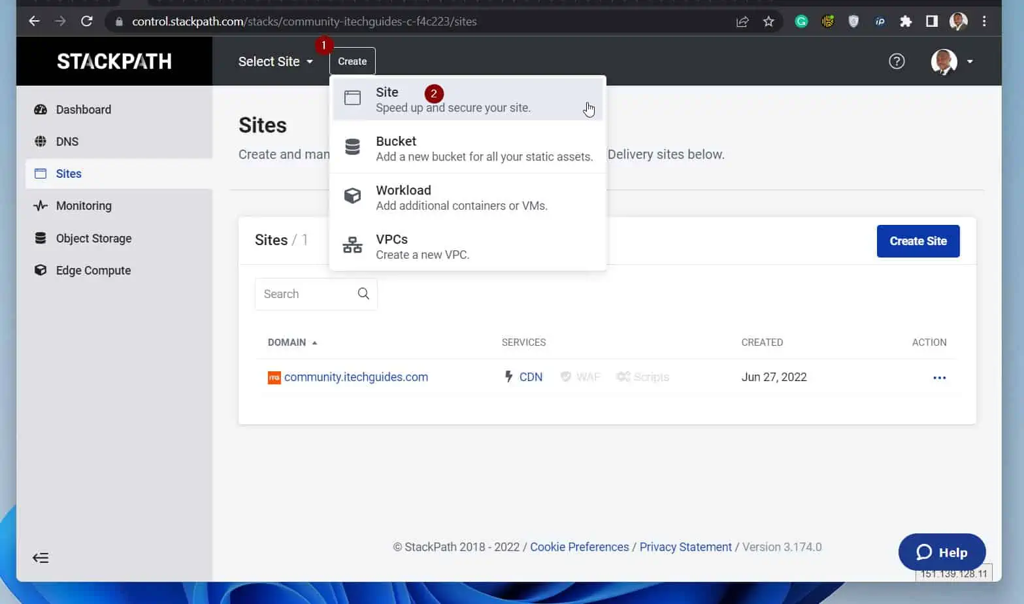The image size is (1024, 604).
Task: Click the Sites page heading
Action: [x=263, y=126]
